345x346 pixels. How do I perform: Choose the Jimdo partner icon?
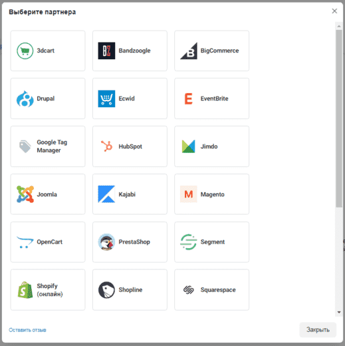click(x=189, y=146)
